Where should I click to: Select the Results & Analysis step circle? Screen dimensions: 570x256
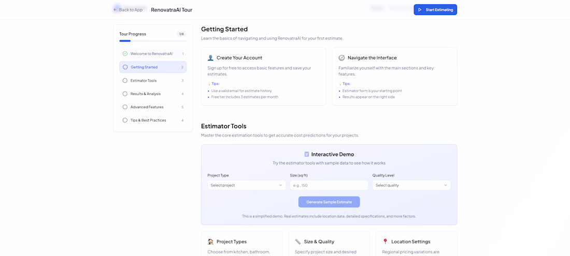[x=125, y=94]
